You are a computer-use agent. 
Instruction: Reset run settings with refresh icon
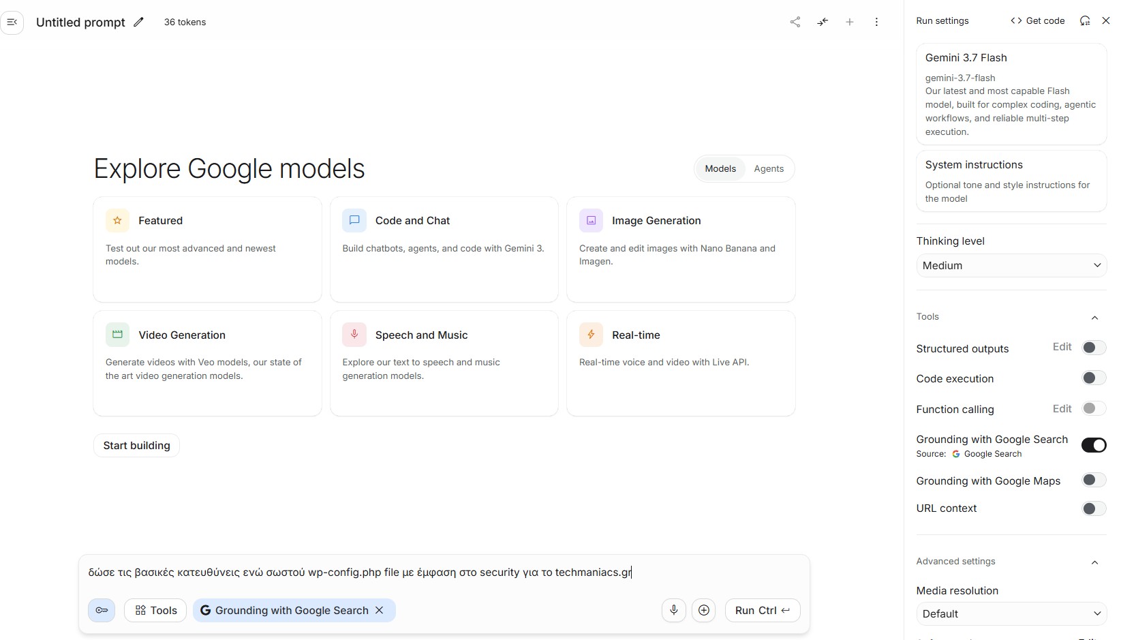tap(1085, 20)
